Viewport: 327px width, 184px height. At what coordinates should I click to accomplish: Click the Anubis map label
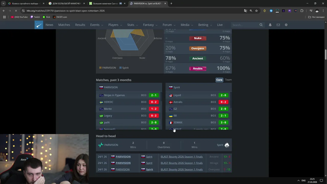click(198, 68)
